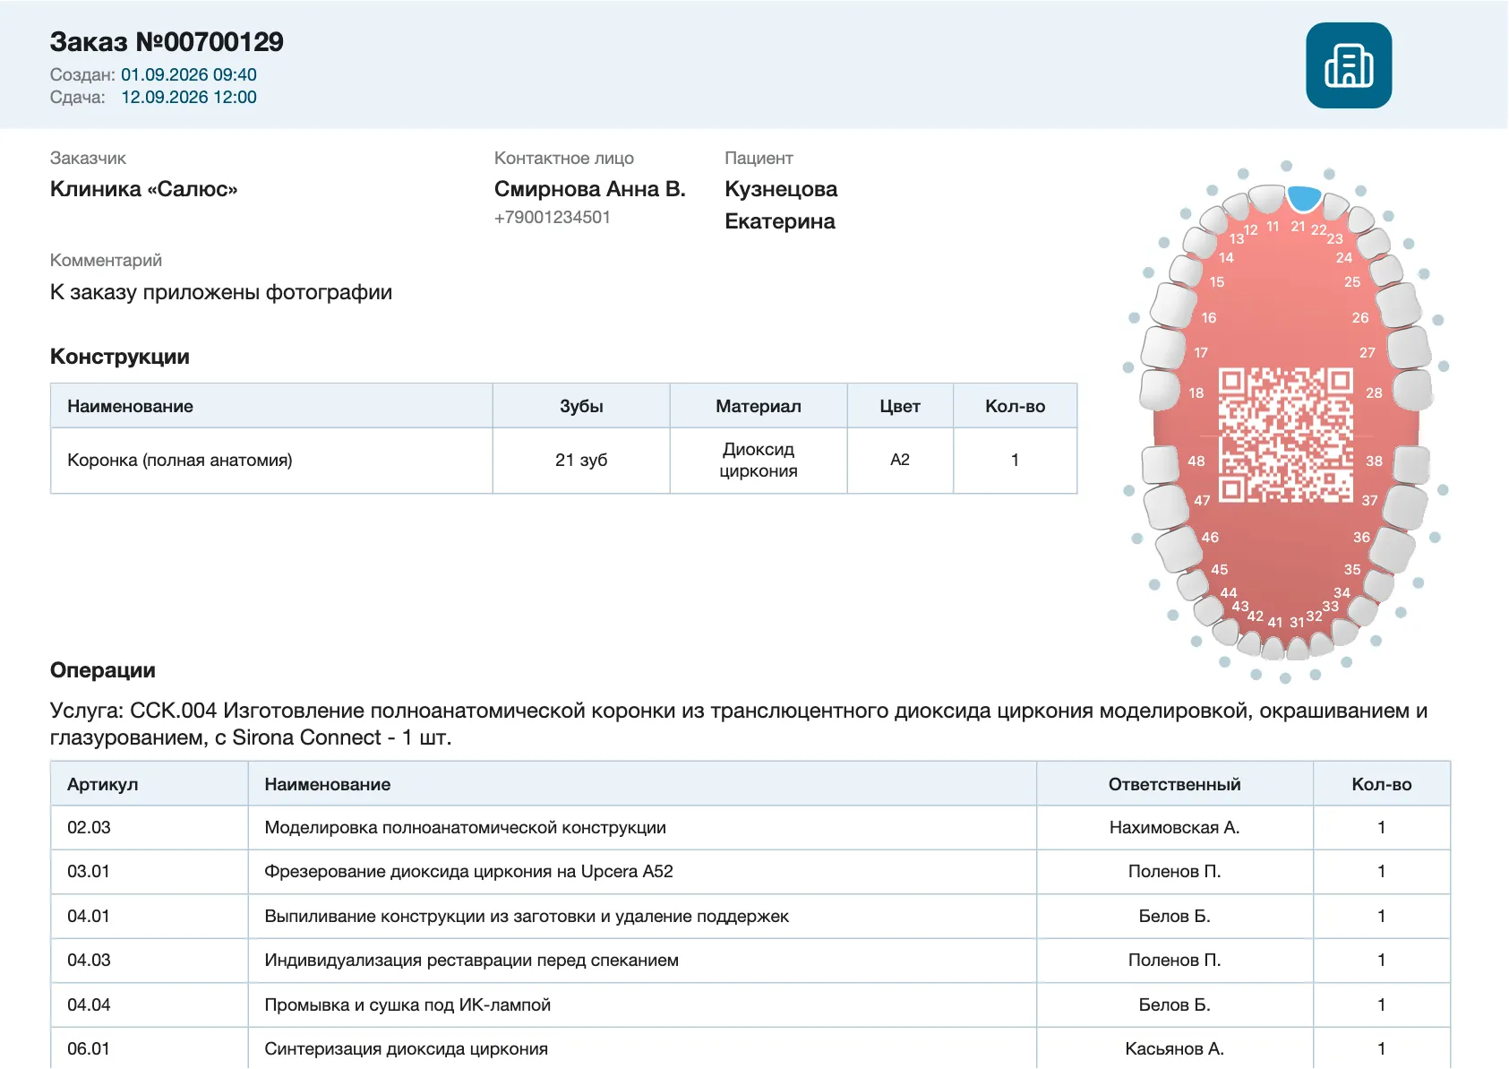Click tooth number 48 label on the chart
The image size is (1509, 1069).
[1196, 461]
